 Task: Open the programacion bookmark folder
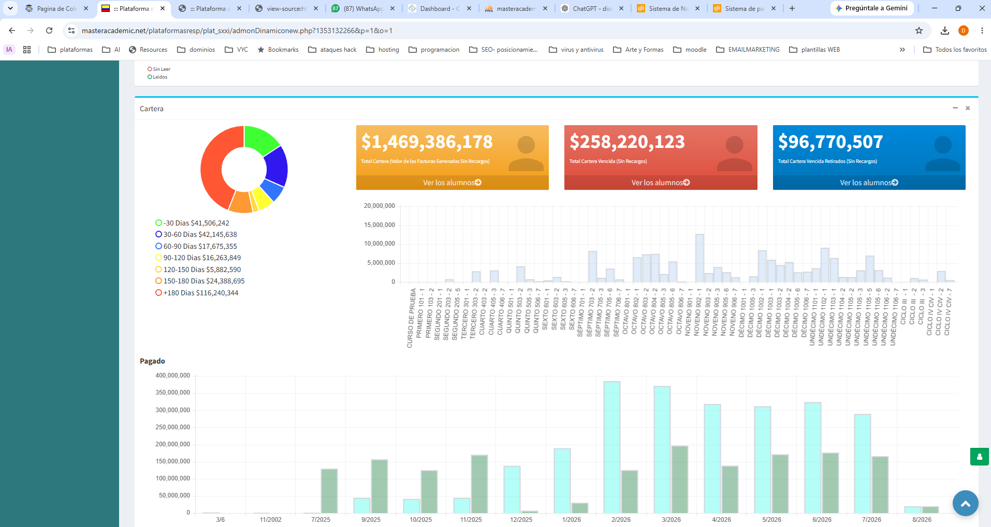coord(434,50)
